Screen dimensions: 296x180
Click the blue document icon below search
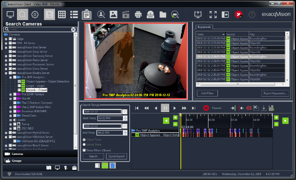(113, 166)
